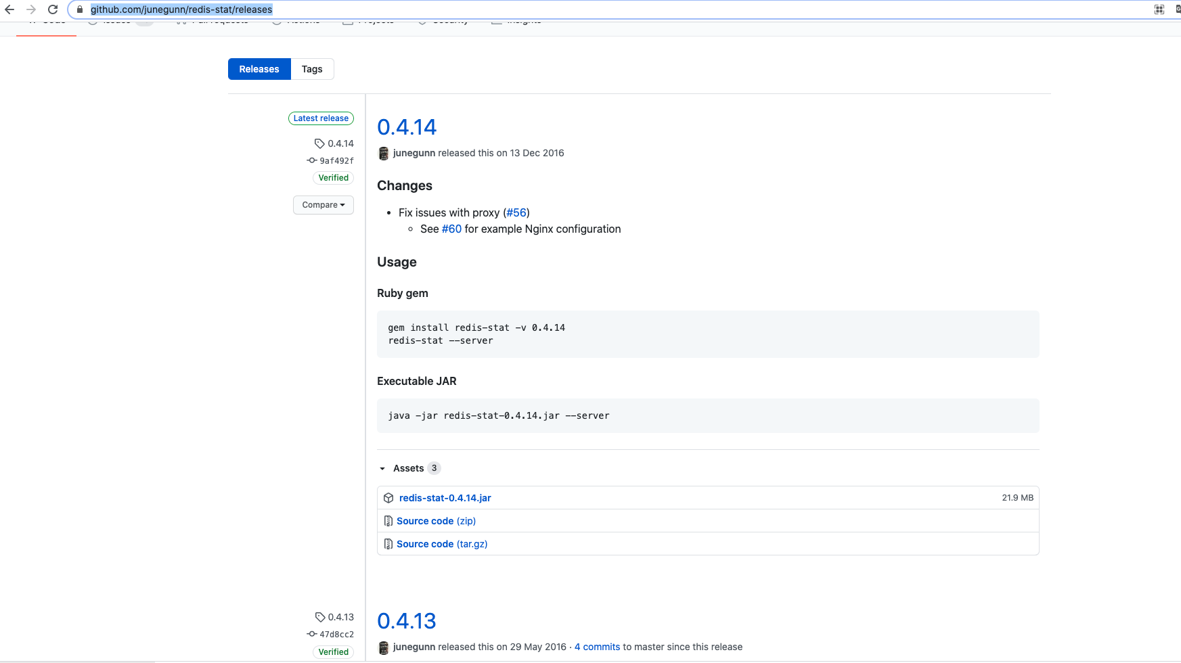The image size is (1181, 663).
Task: Click the file icon for Source code (tar.gz)
Action: 388,544
